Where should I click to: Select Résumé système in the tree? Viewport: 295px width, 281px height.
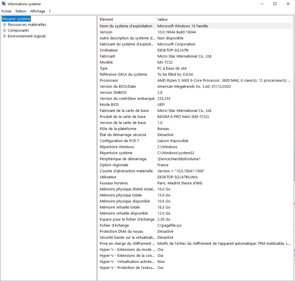coord(16,19)
